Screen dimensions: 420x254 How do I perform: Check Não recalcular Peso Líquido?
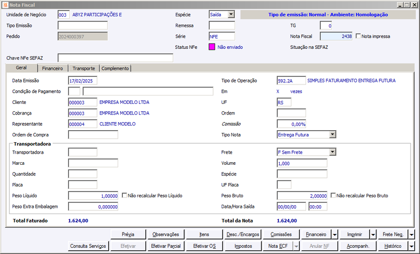click(x=124, y=195)
